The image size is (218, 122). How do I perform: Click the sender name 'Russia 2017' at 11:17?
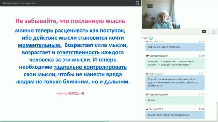pyautogui.click(x=156, y=74)
